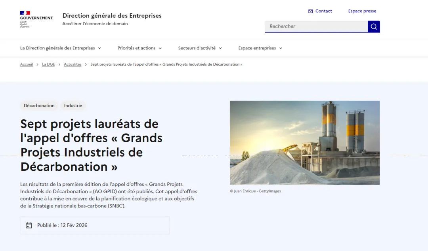Select the Industrie tag

pyautogui.click(x=73, y=106)
